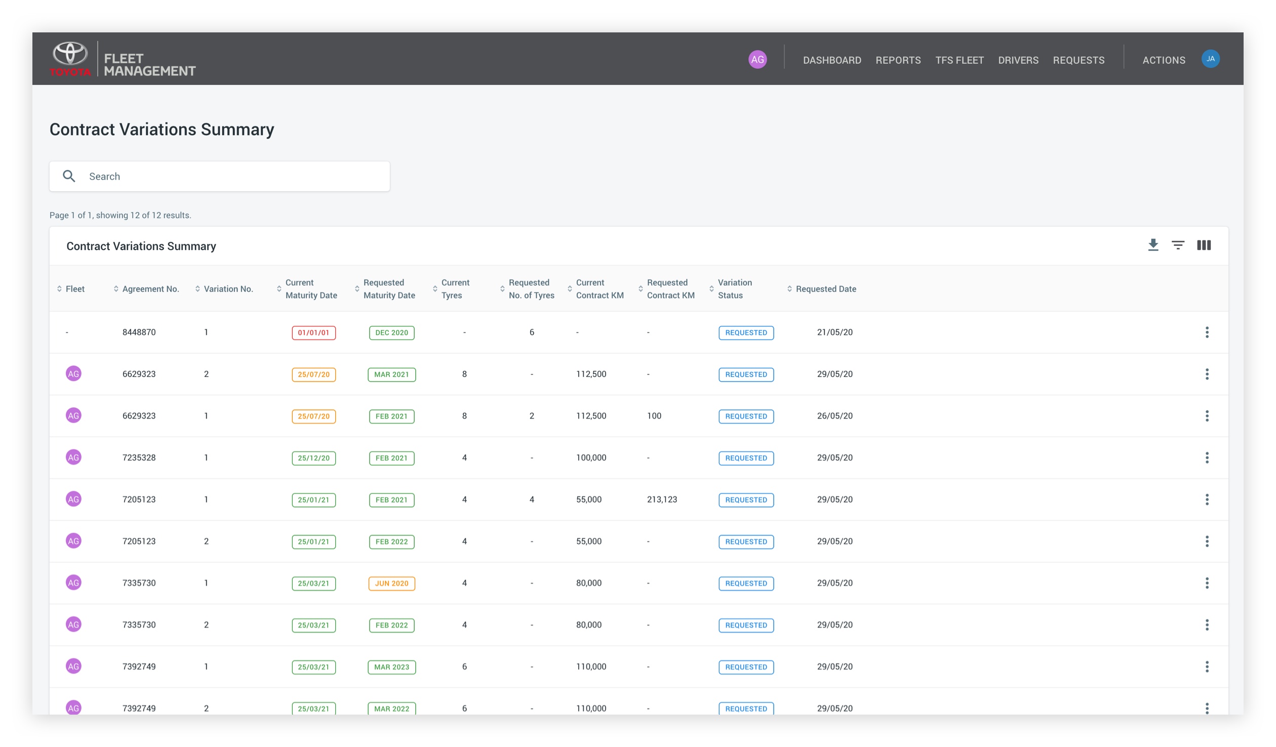The width and height of the screenshot is (1276, 747).
Task: Click AG fleet badge for 7205123 variation 2
Action: click(73, 541)
